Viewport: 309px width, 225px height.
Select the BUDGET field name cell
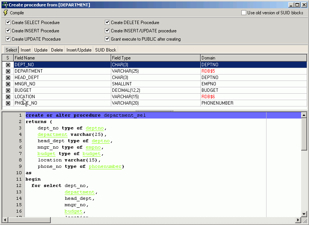(x=62, y=90)
